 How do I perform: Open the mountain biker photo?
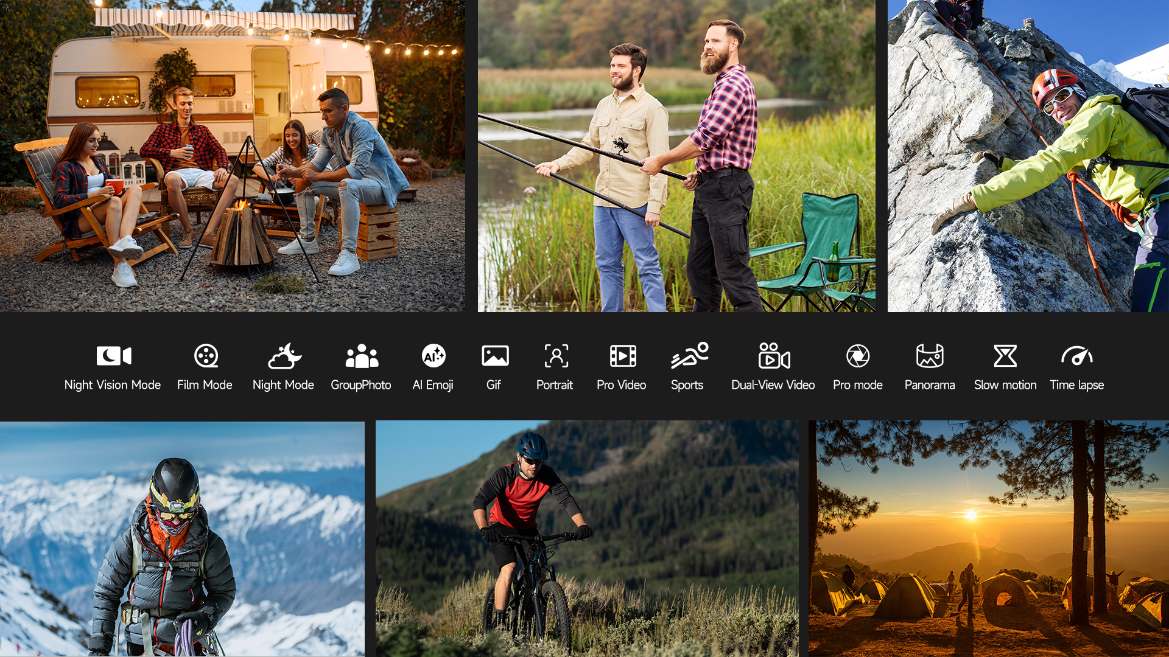[x=586, y=538]
